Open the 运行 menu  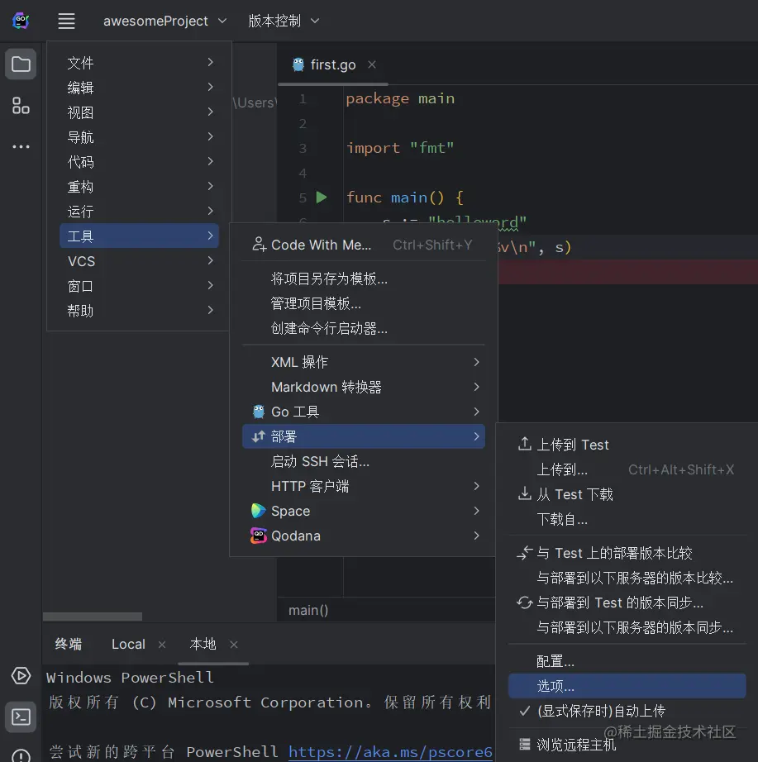[x=139, y=211]
